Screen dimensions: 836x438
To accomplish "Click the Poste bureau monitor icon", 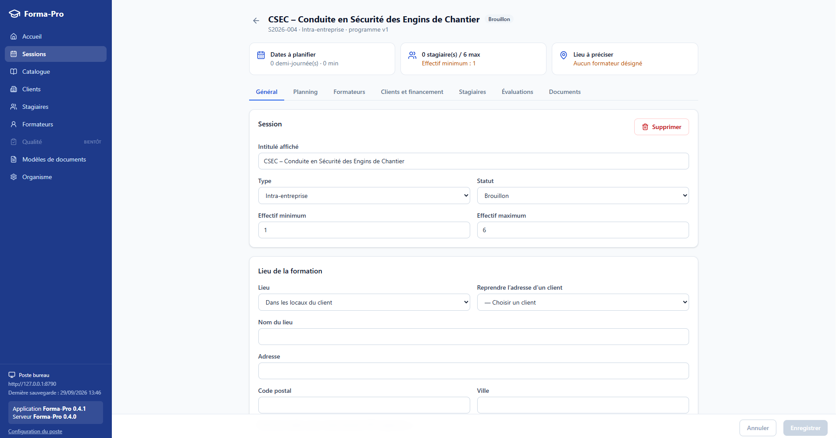I will pyautogui.click(x=12, y=375).
